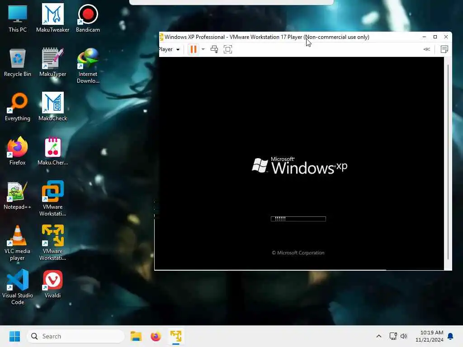Image resolution: width=463 pixels, height=347 pixels.
Task: Click the vertical scrollbar of the VMware window
Action: point(448,162)
